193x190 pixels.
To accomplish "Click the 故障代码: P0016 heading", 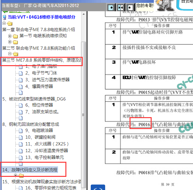I will [155, 125].
